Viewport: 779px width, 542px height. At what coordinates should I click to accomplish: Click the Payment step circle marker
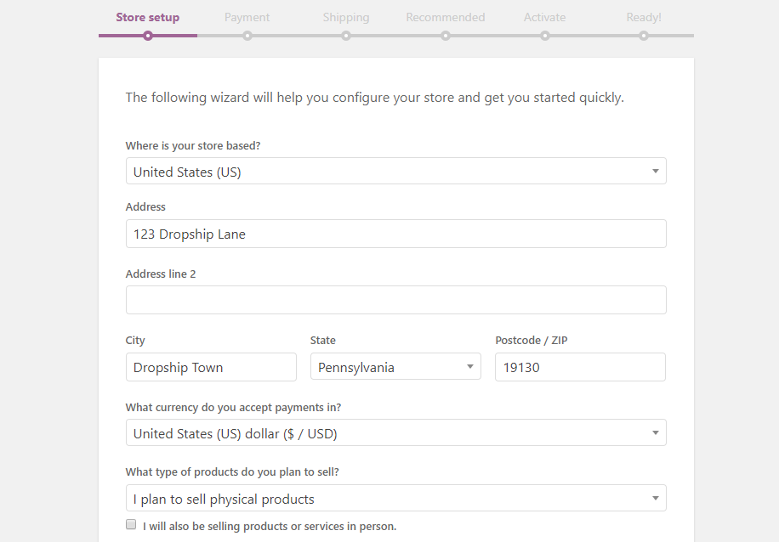tap(247, 36)
